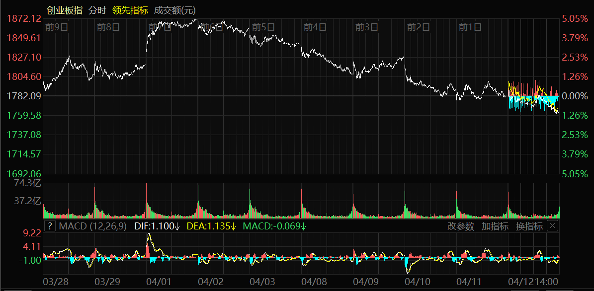Click the 03/28 date label

click(x=55, y=282)
